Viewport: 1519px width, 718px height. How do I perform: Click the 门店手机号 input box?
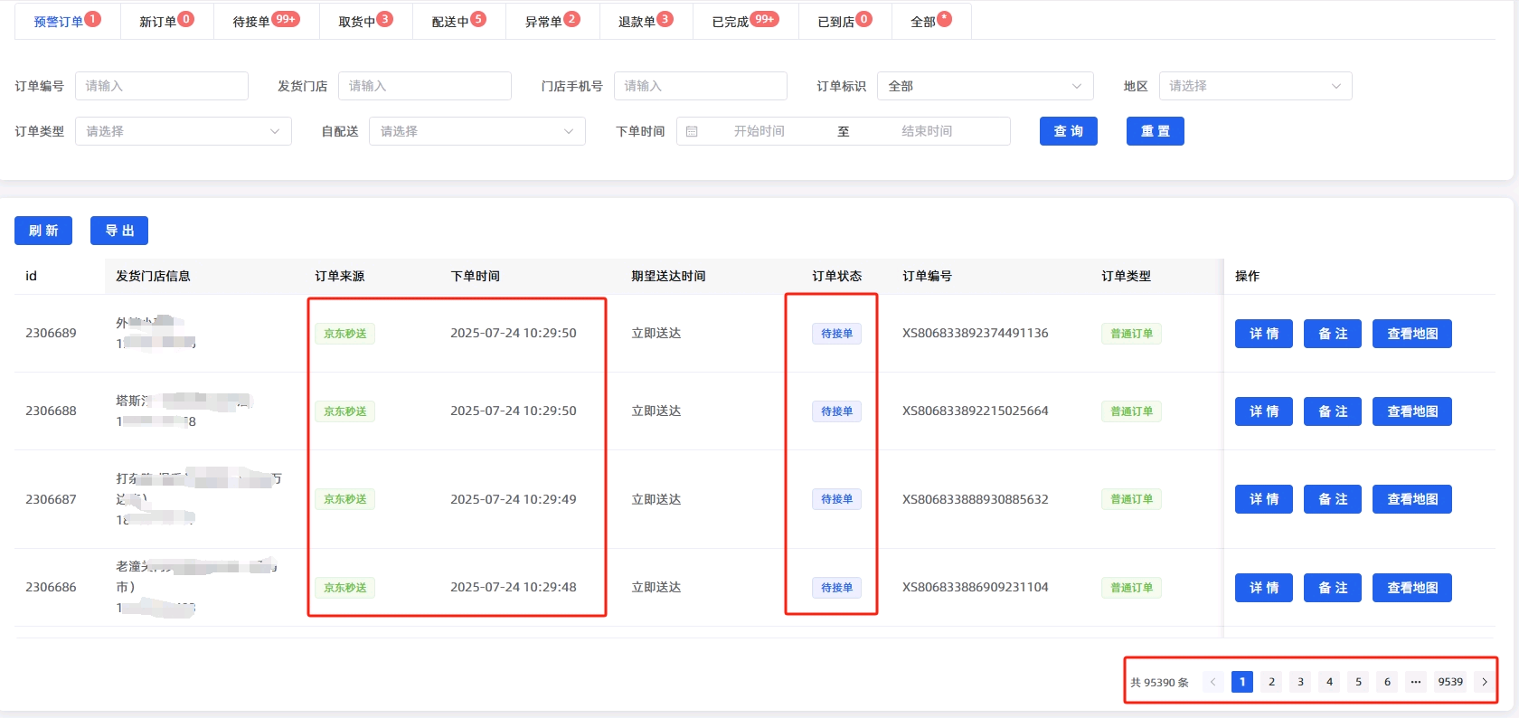[701, 86]
